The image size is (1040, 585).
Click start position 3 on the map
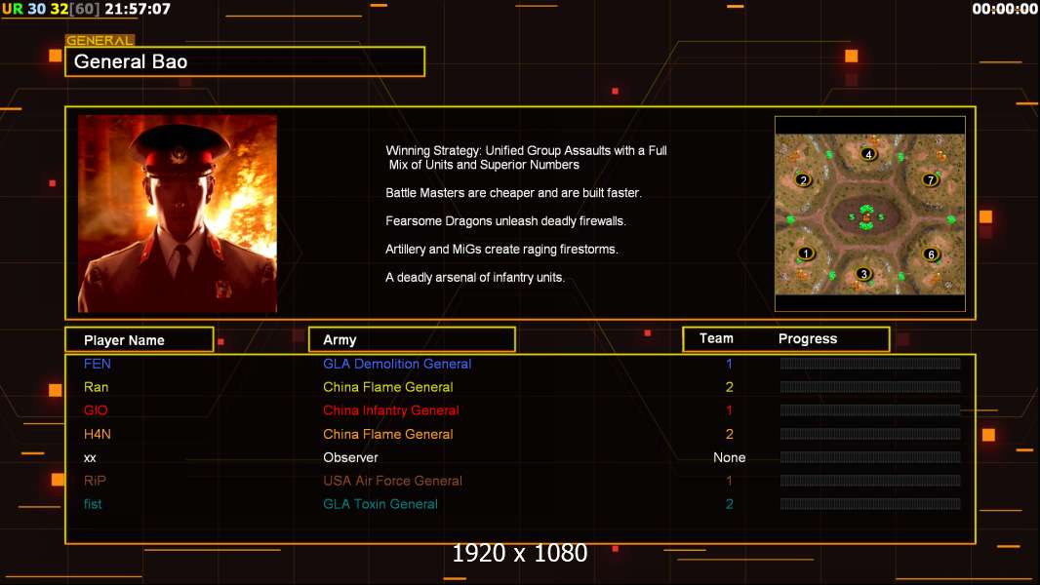(862, 274)
